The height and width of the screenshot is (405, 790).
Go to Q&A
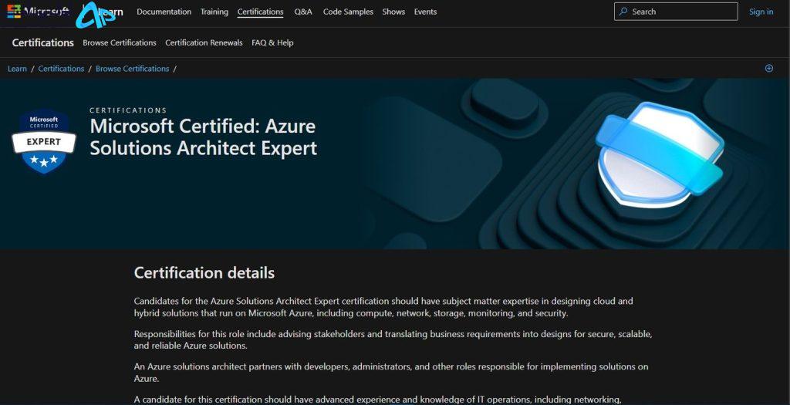click(302, 12)
